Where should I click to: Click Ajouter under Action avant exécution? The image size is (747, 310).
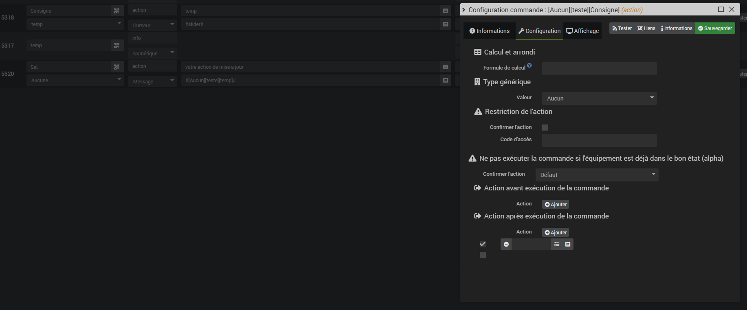556,205
